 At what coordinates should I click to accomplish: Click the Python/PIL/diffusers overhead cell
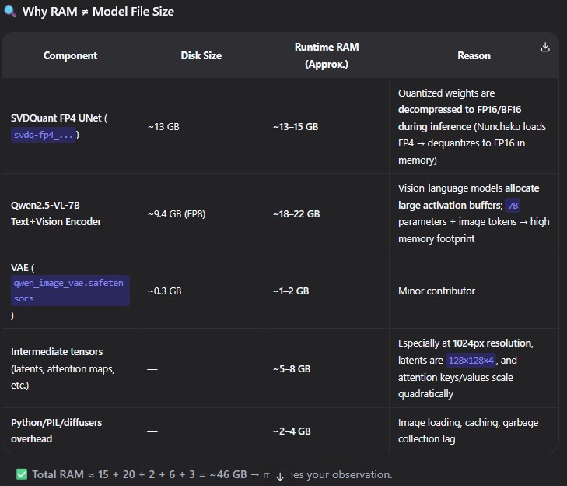(56, 431)
